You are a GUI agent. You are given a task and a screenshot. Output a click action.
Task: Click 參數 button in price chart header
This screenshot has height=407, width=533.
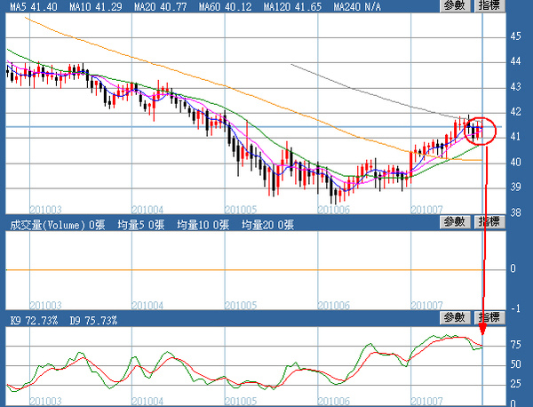point(454,6)
